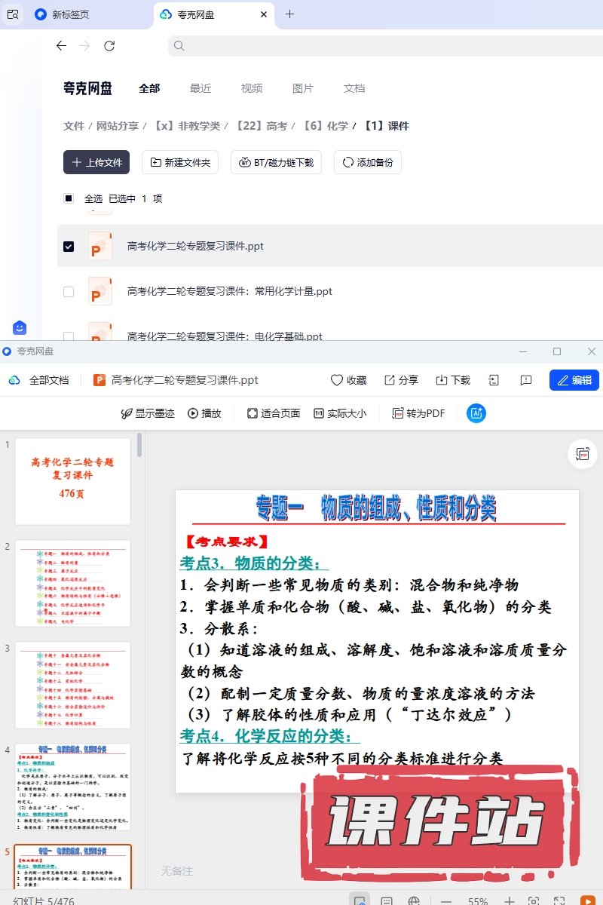Click the feedback icon beside 编辑

click(x=527, y=380)
